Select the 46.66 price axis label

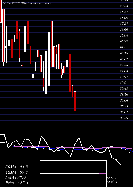(x=124, y=30)
